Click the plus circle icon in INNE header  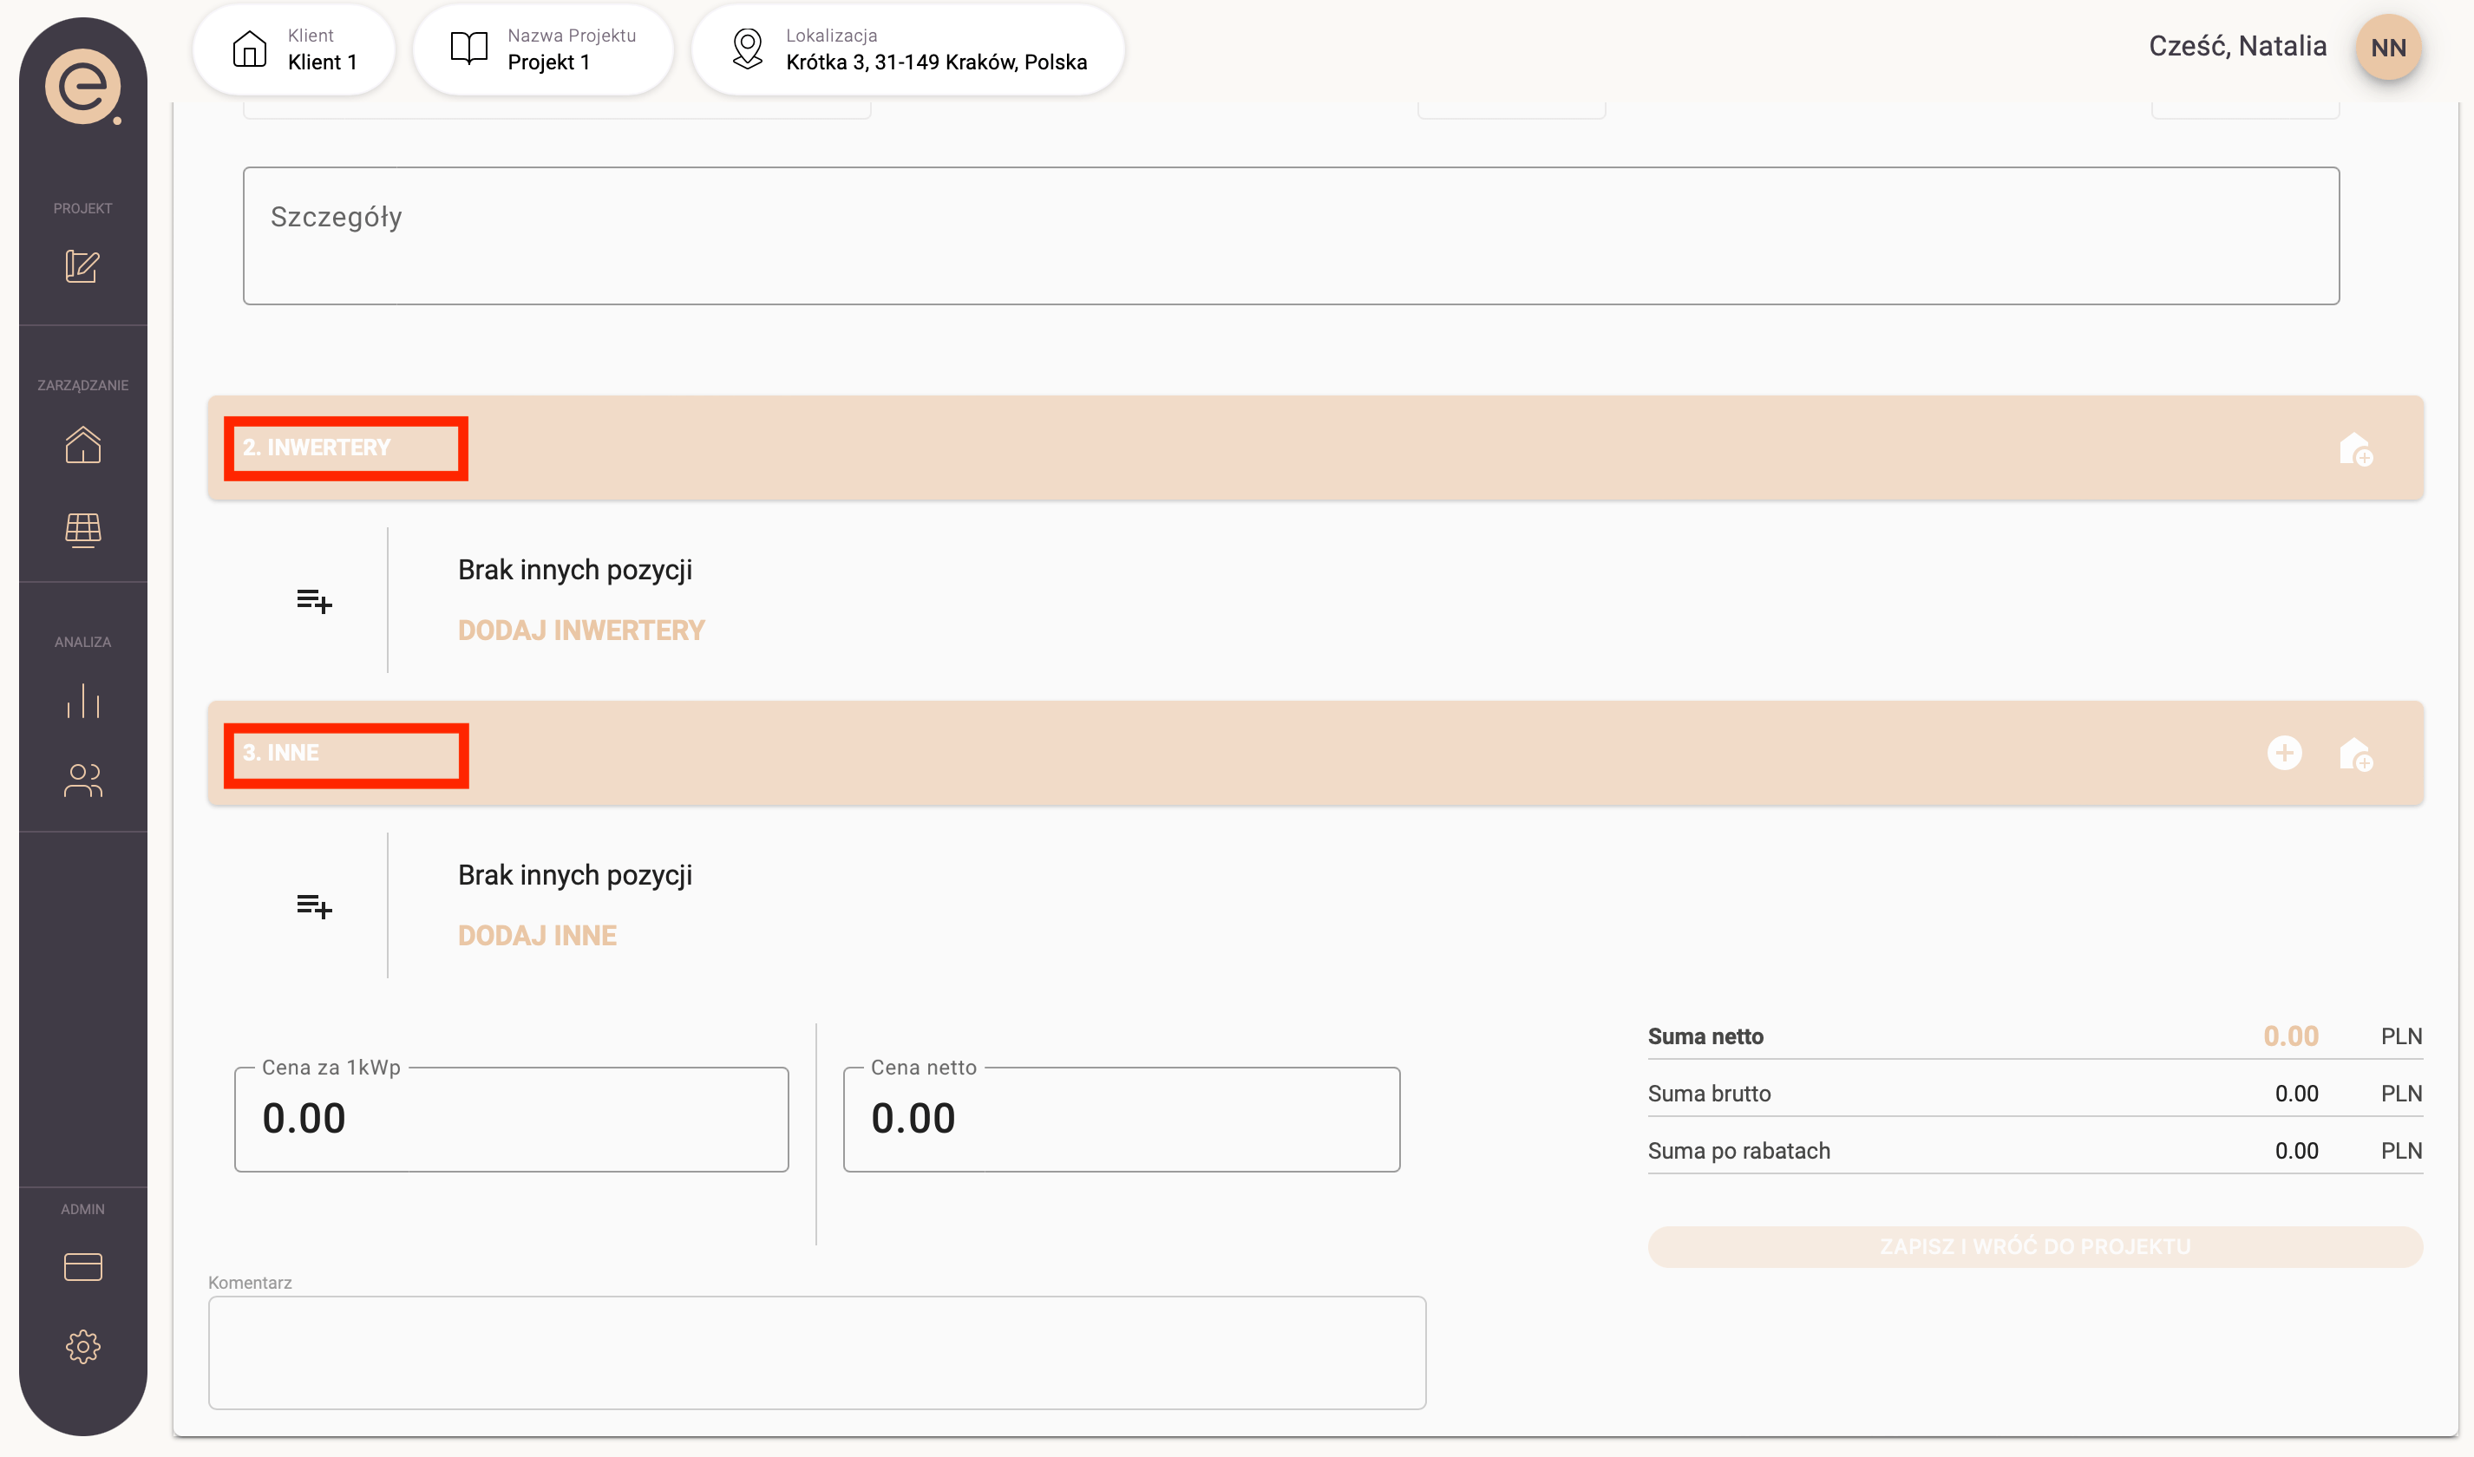tap(2285, 753)
